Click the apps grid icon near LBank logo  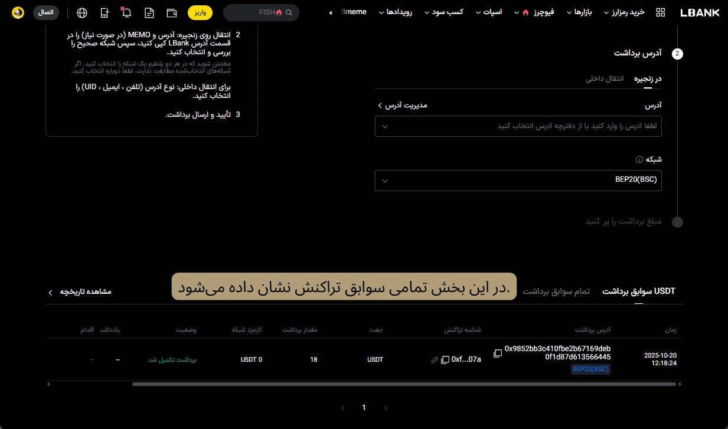tap(661, 12)
